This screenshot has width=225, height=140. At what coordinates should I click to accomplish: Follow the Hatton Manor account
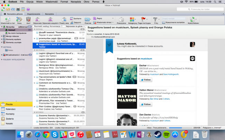pyautogui.click(x=146, y=104)
